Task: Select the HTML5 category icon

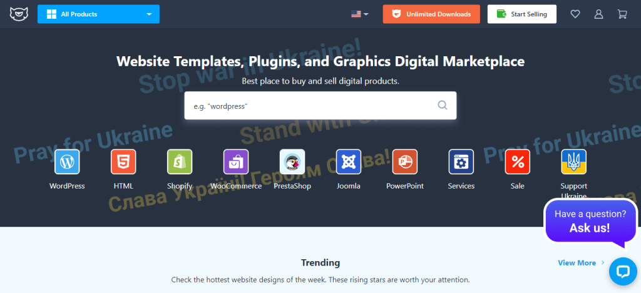Action: [123, 162]
